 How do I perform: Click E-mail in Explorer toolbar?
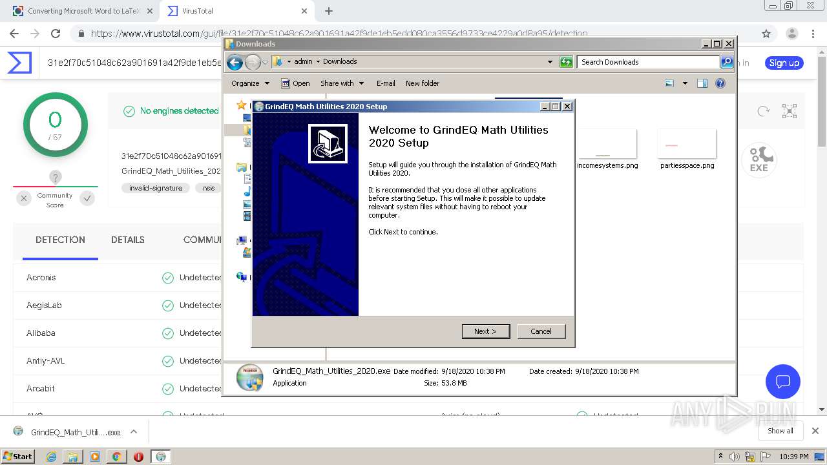386,83
